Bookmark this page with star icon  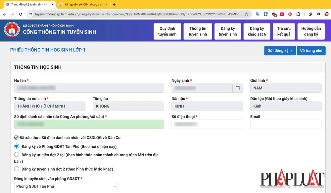click(246, 14)
